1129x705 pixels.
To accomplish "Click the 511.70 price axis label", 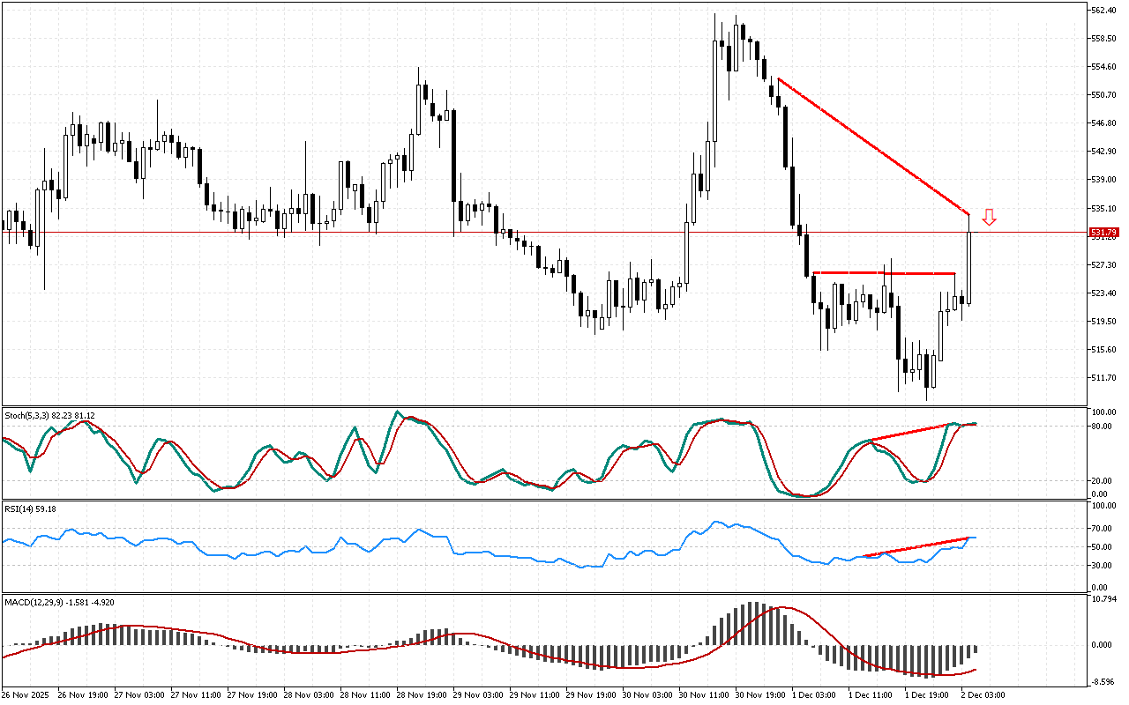I will coord(1104,378).
